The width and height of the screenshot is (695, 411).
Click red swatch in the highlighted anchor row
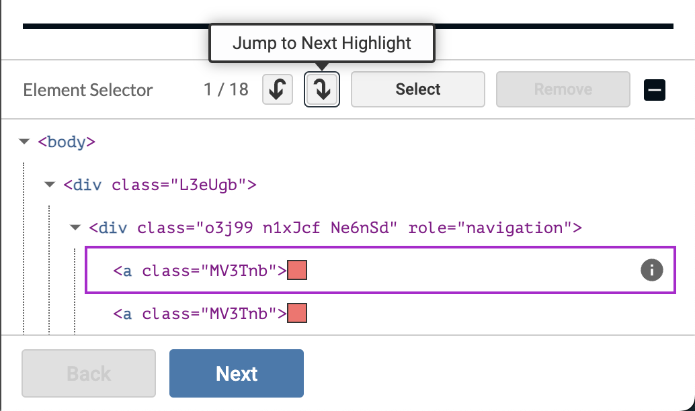click(x=297, y=271)
